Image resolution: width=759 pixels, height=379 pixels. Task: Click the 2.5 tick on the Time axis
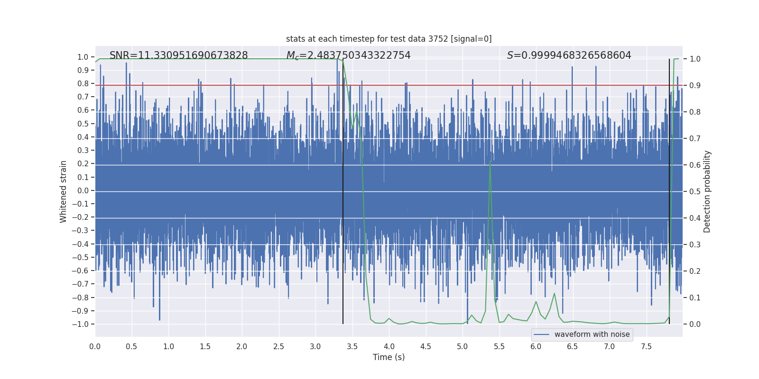click(278, 346)
